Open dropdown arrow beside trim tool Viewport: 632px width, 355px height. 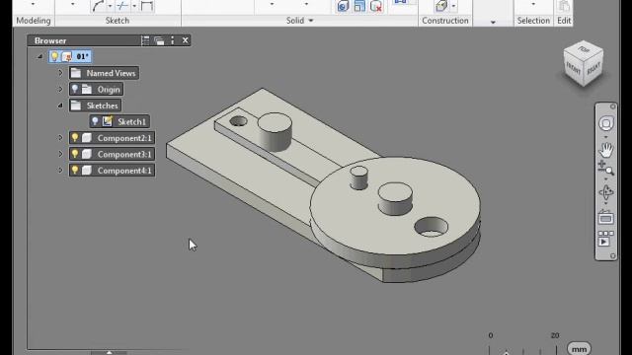pos(134,6)
